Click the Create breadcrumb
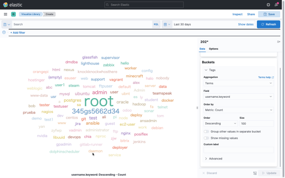285x178 pixels. [x=50, y=14]
